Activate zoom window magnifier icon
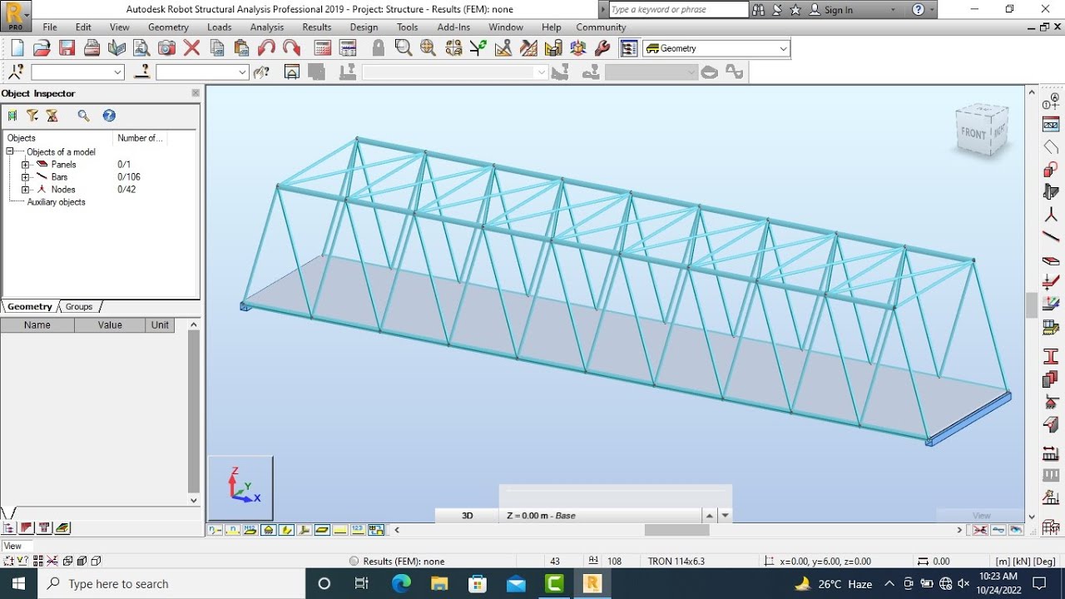This screenshot has width=1065, height=599. [x=404, y=48]
